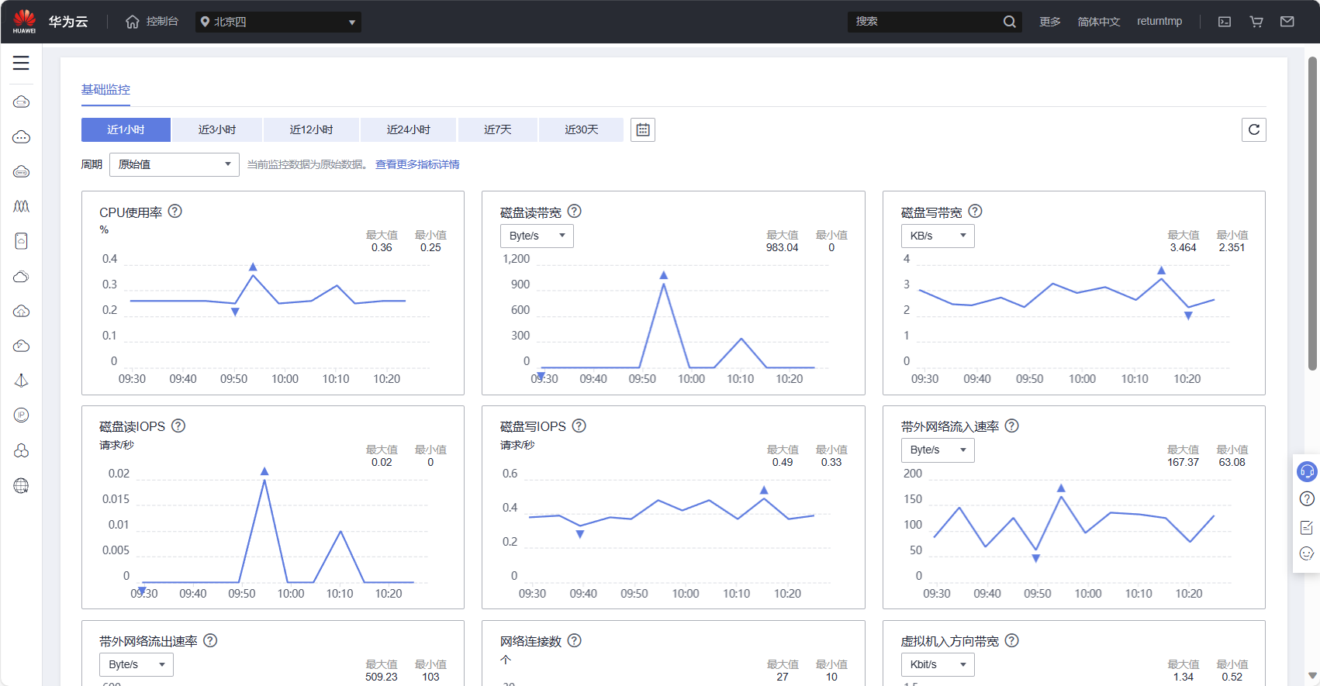Viewport: 1320px width, 686px height.
Task: Open the returntmp account menu
Action: (x=1159, y=22)
